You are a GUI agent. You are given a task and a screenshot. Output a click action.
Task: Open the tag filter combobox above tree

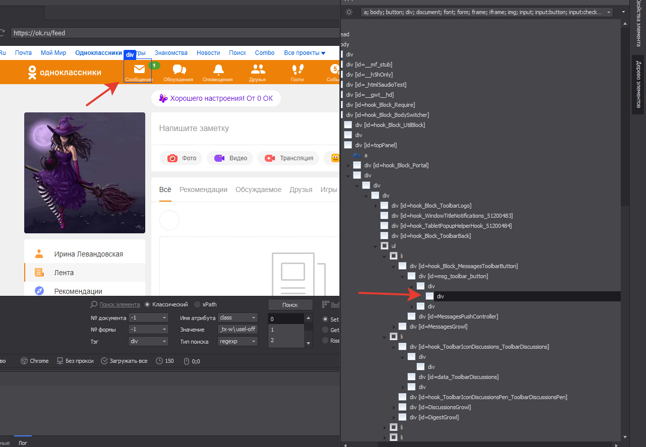(x=487, y=12)
